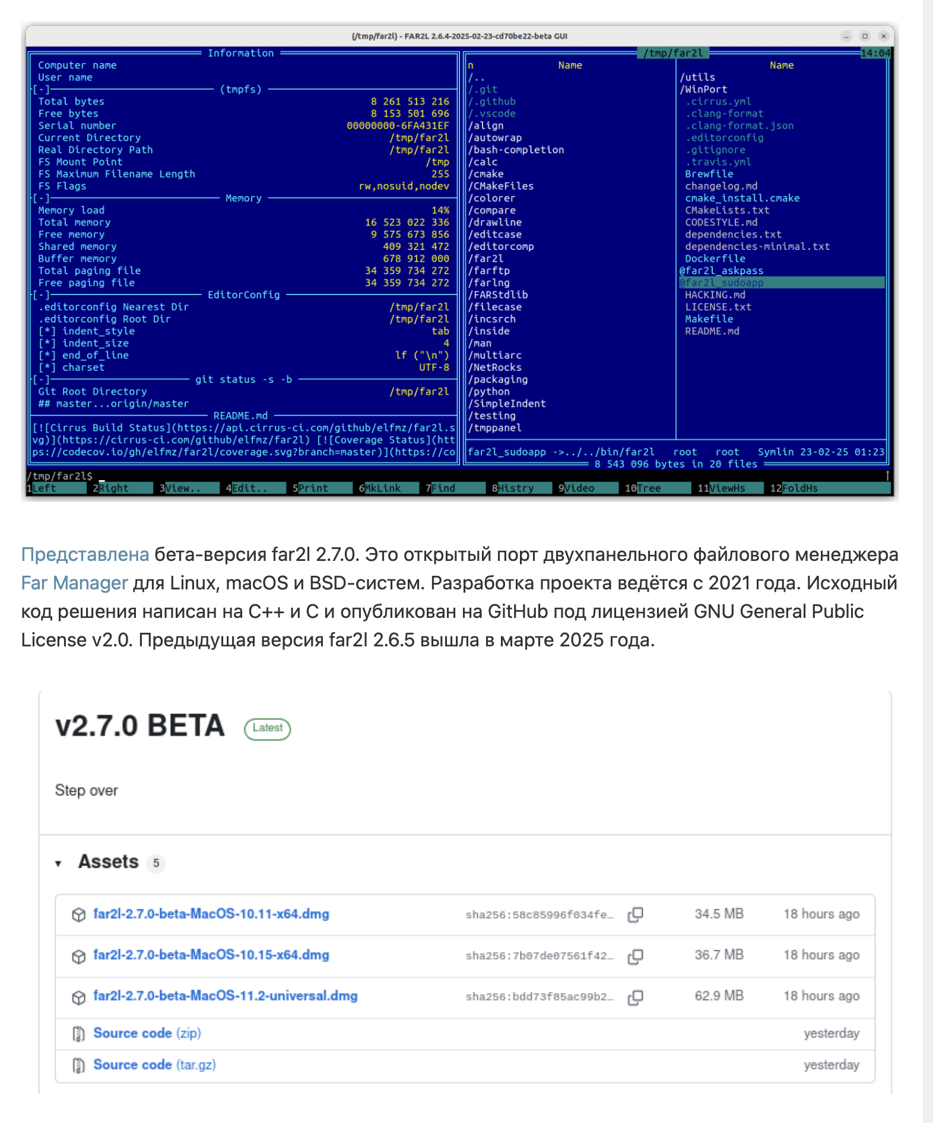Select the /WinPort folder
Viewport: 933px width, 1123px height.
click(703, 90)
